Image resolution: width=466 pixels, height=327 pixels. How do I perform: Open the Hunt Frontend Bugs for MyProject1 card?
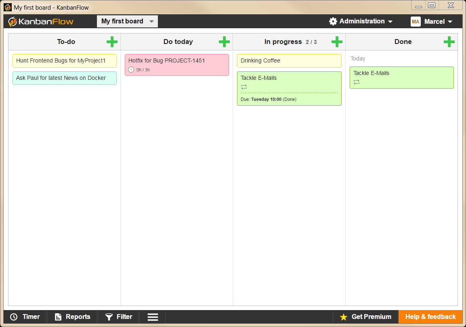pyautogui.click(x=64, y=60)
